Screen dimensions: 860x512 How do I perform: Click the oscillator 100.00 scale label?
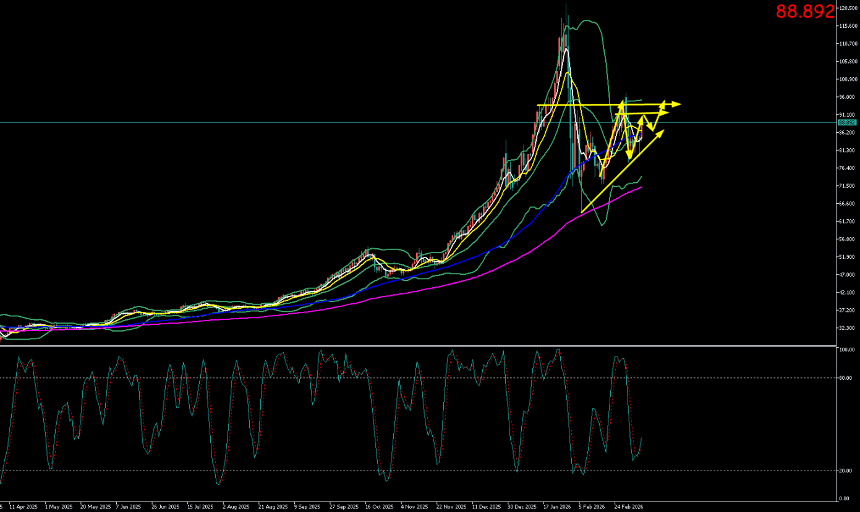click(846, 350)
